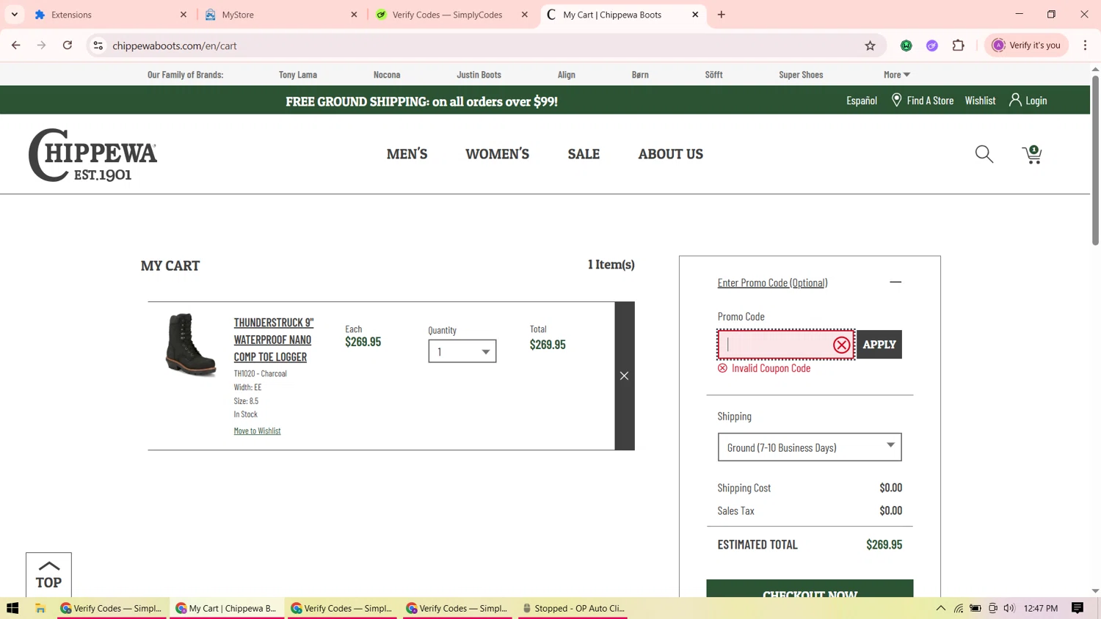Open the Windows Start menu

(x=12, y=608)
